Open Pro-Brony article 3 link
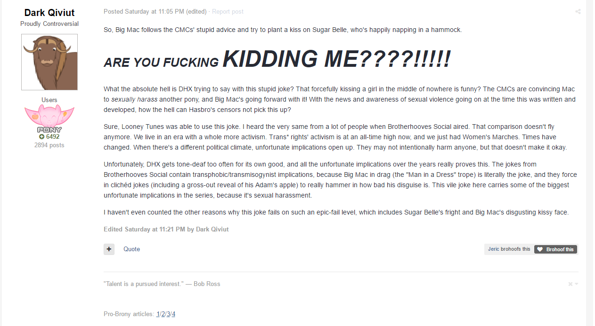 click(x=168, y=314)
